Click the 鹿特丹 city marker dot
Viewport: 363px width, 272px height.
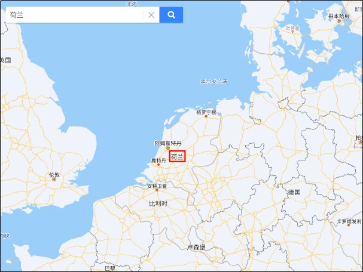158,165
